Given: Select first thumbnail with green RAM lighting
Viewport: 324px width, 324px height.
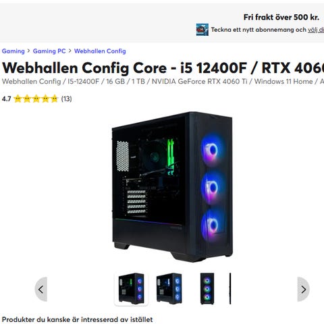Looking at the screenshot, I should coord(131,289).
